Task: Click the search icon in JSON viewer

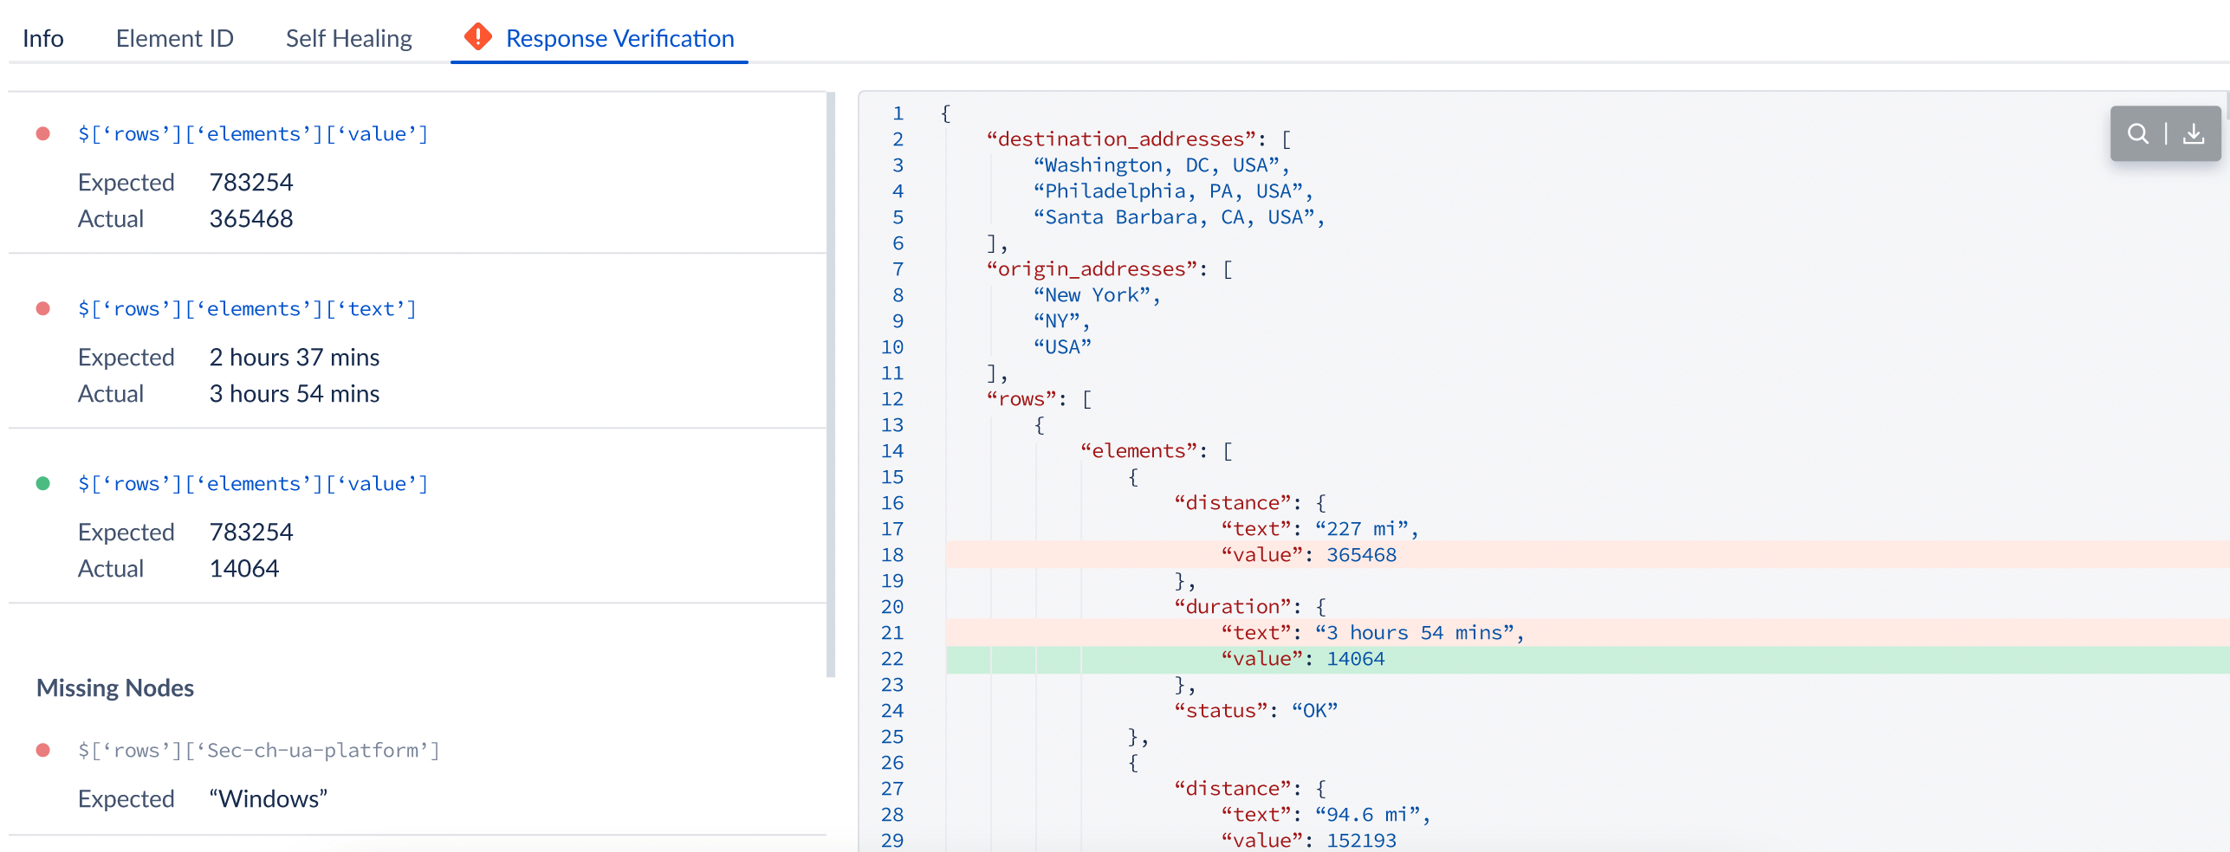Action: click(2138, 133)
